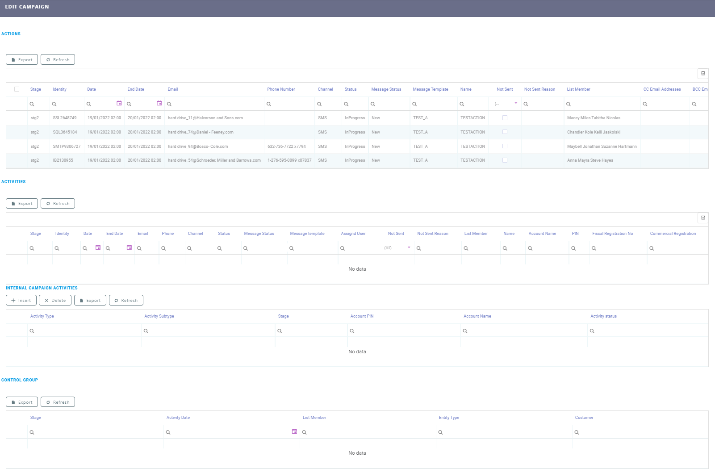Click search icon in Actions Email filter
The image size is (715, 473).
[170, 104]
